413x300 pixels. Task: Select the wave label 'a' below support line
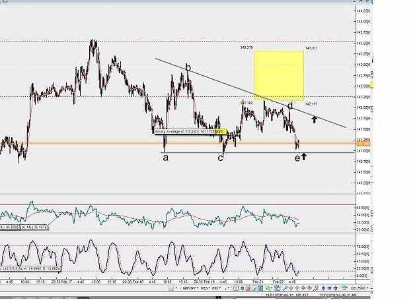[165, 158]
